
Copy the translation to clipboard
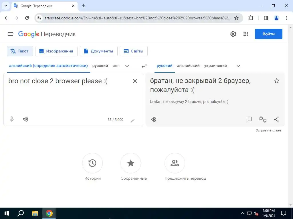(249, 119)
